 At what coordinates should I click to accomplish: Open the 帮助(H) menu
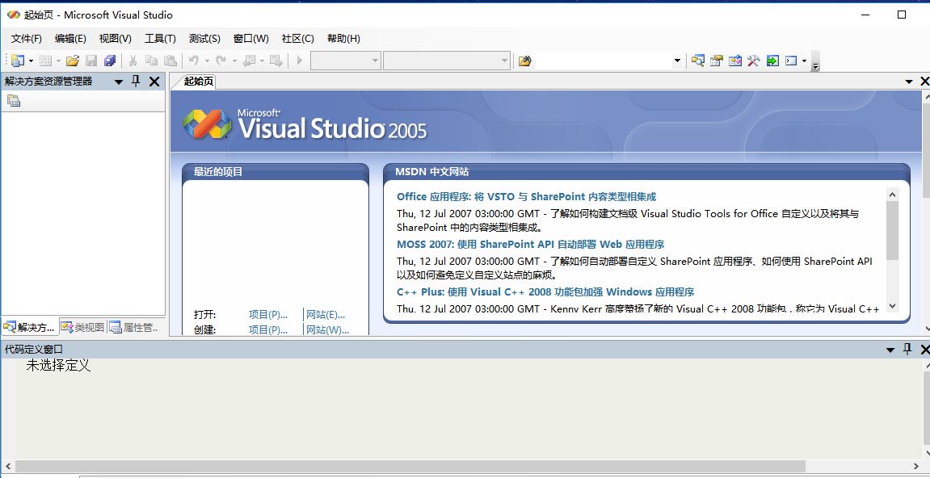343,39
